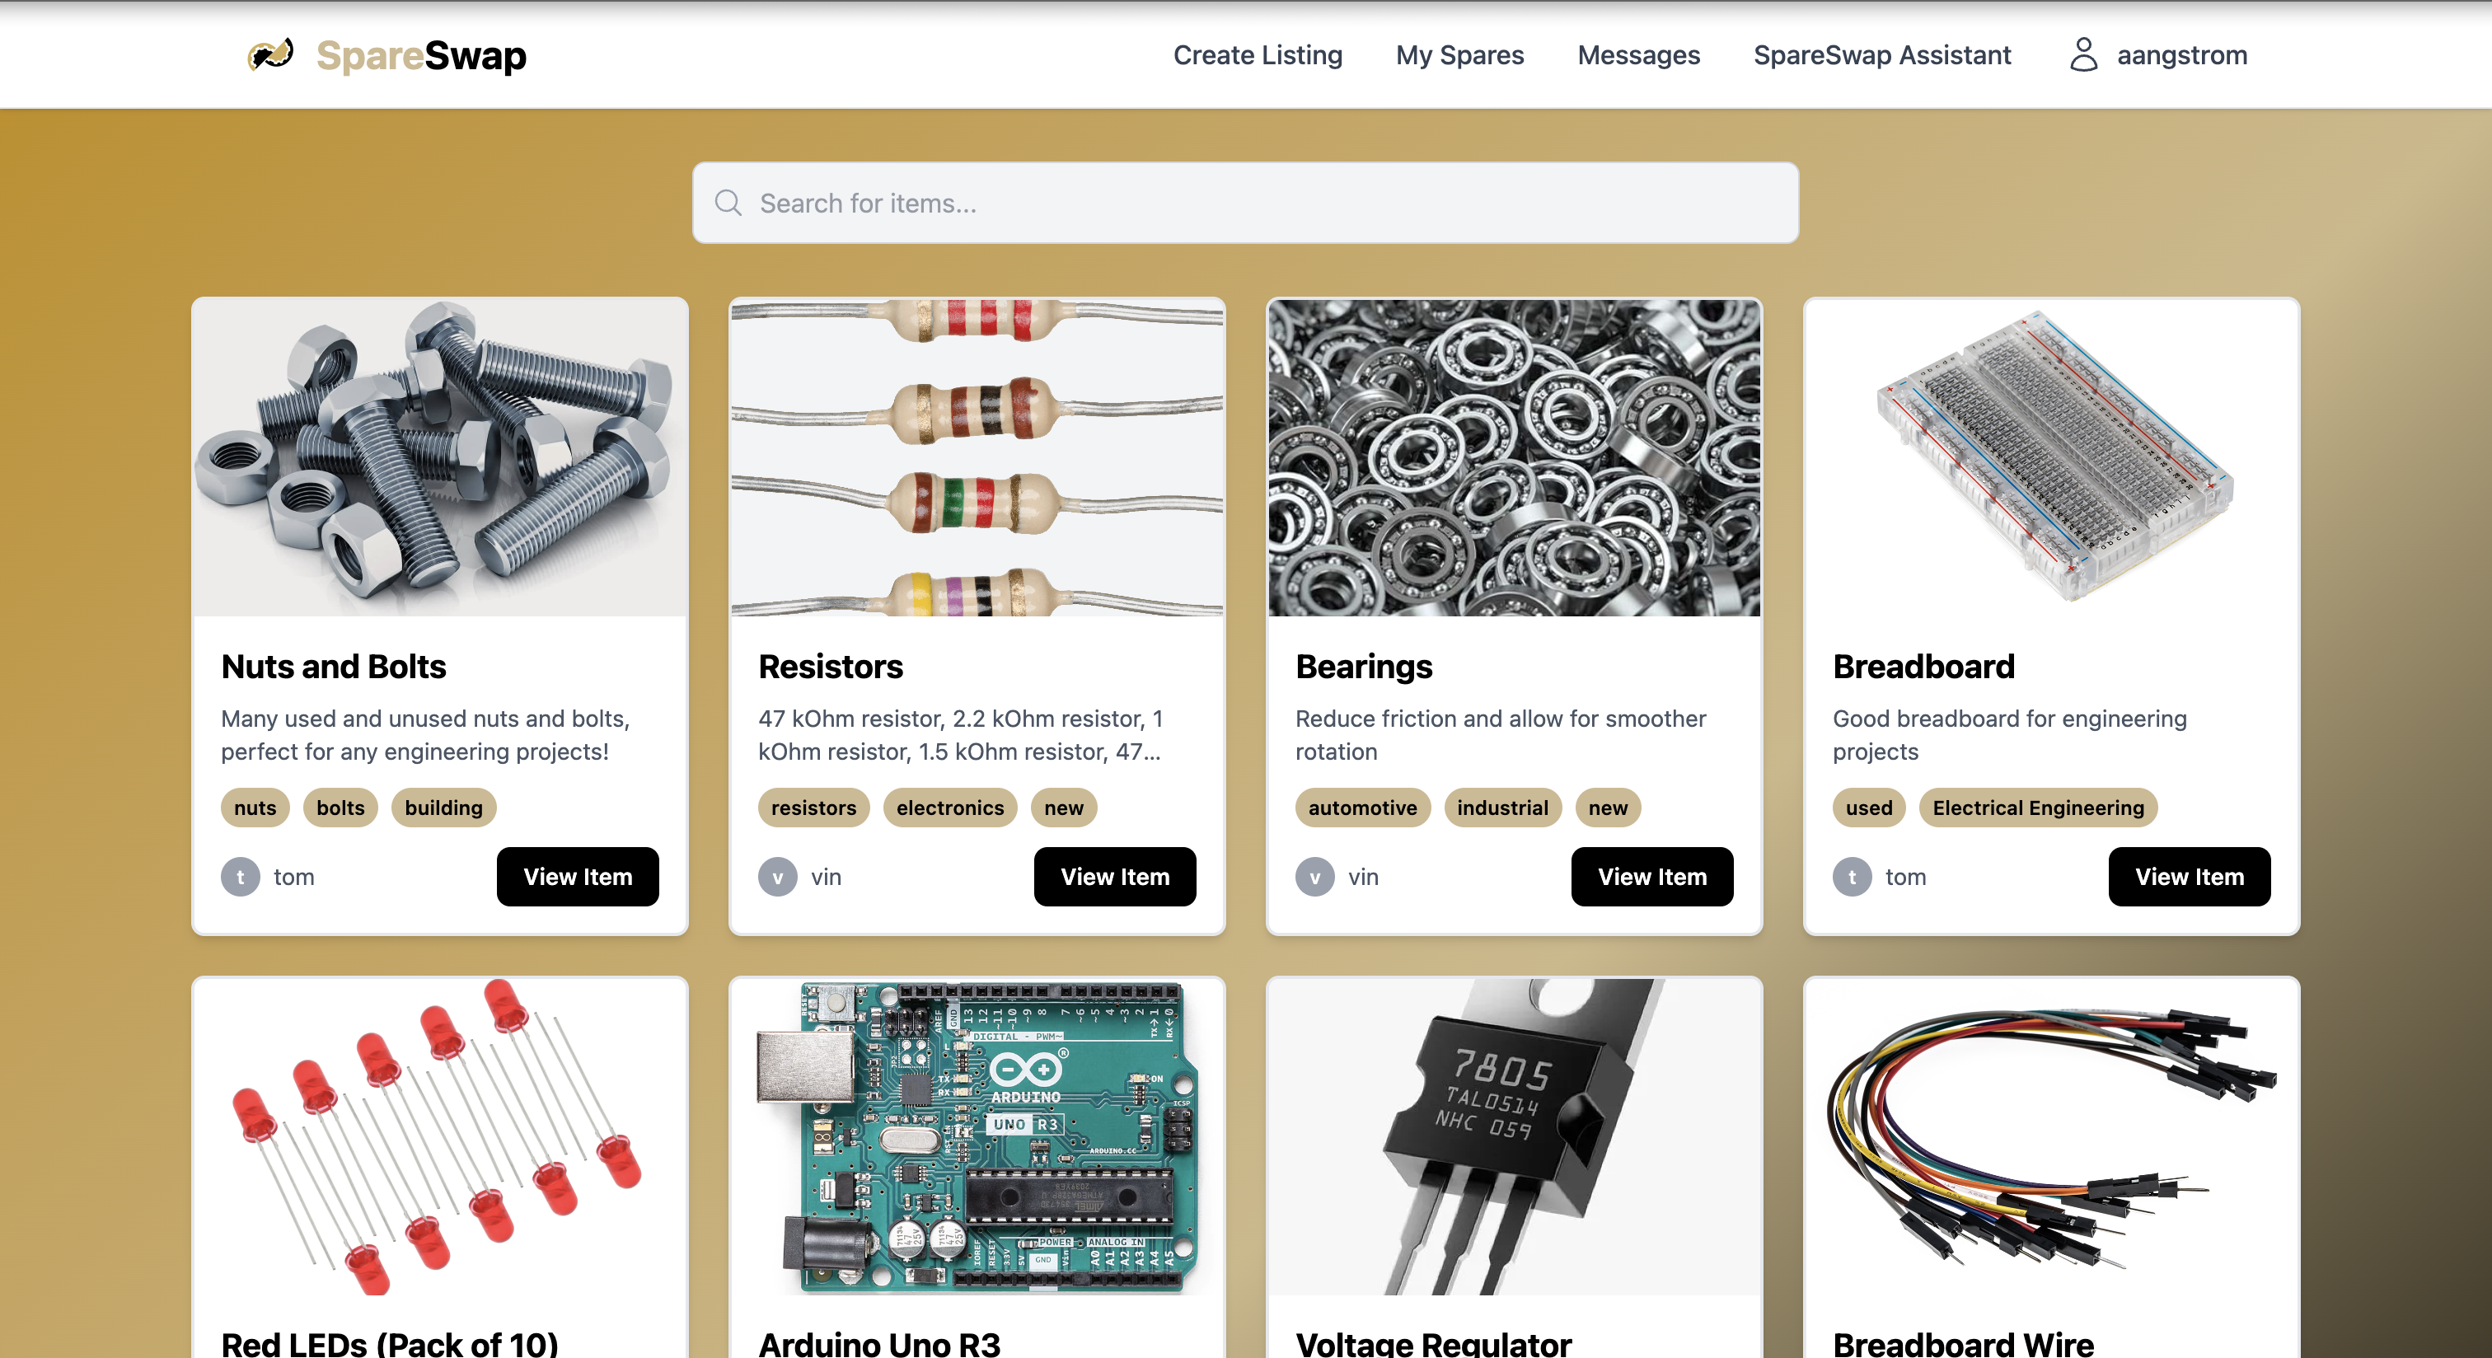Select the Electrical Engineering tag

[x=2038, y=808]
